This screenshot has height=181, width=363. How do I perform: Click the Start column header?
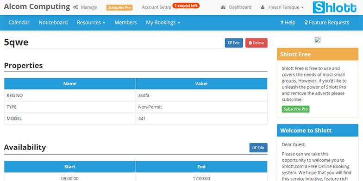pyautogui.click(x=70, y=167)
